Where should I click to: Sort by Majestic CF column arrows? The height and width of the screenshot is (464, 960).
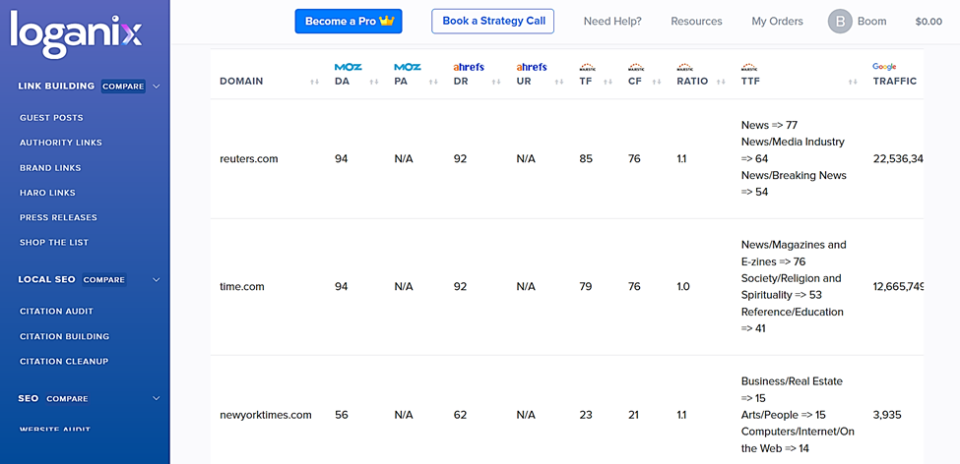[x=657, y=82]
